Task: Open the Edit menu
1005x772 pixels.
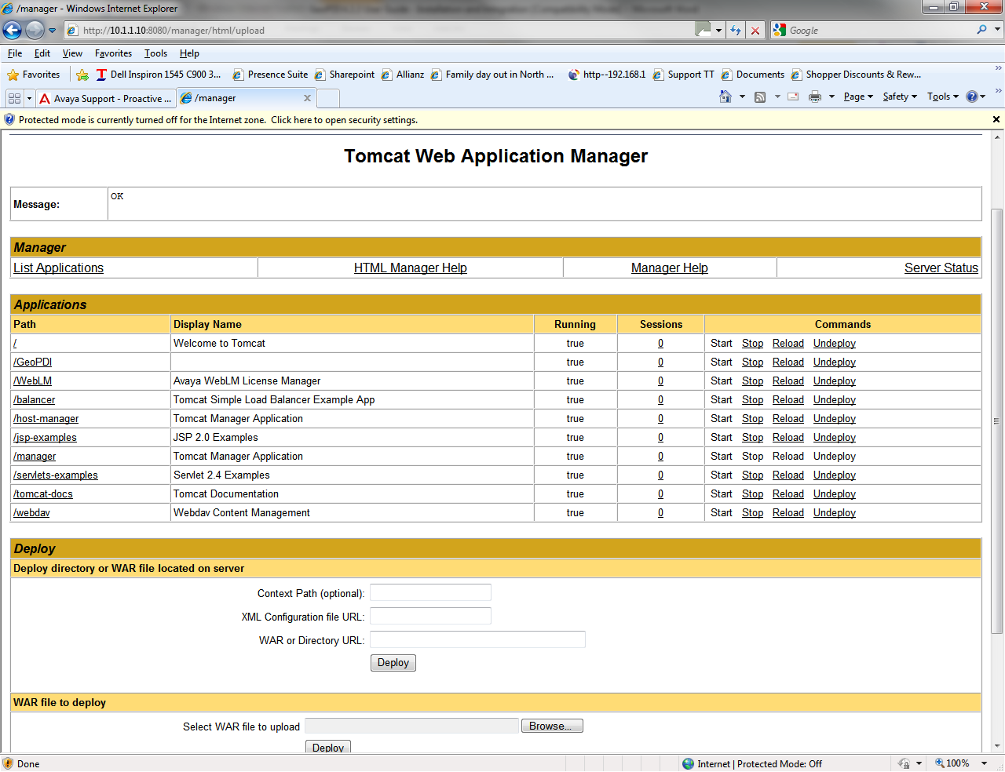Action: pos(42,53)
